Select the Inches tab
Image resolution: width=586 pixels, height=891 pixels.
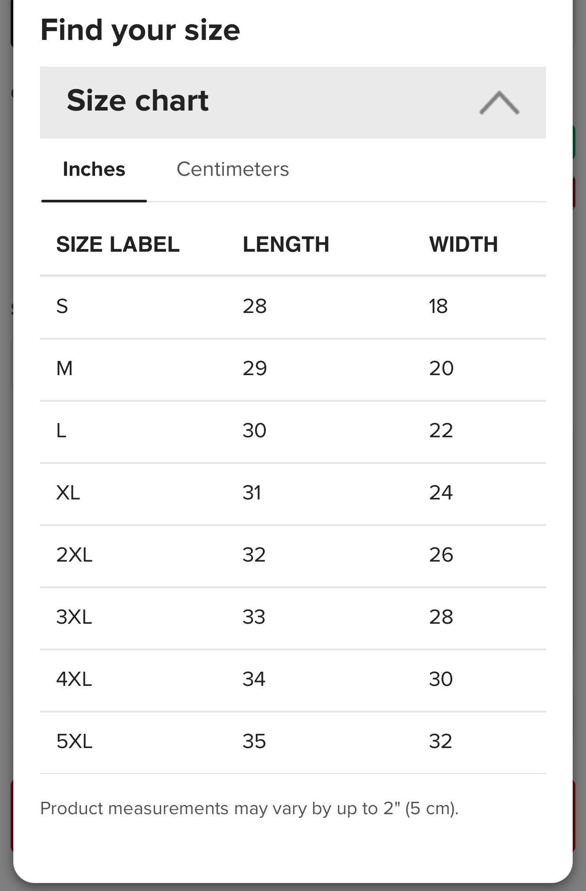[94, 169]
